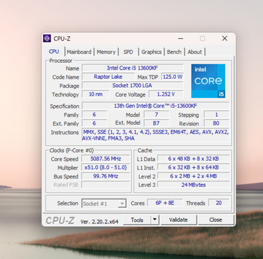Click the L1 Data cache value
This screenshot has width=263, height=259.
[193, 159]
